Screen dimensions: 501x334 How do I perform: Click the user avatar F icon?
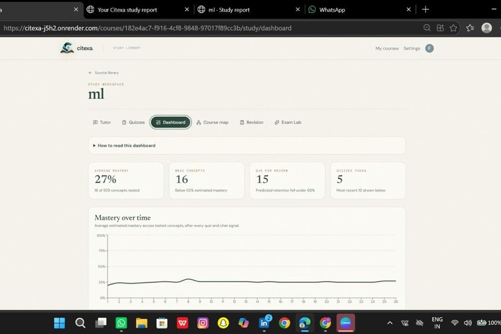[x=430, y=49]
